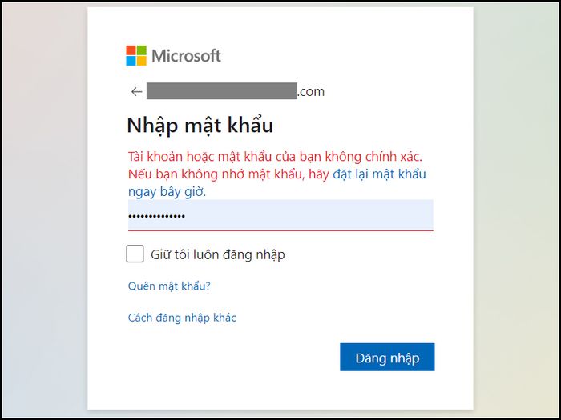Click the Tài khoản hoặc mật khẩu error line
The image size is (561, 420).
(276, 157)
